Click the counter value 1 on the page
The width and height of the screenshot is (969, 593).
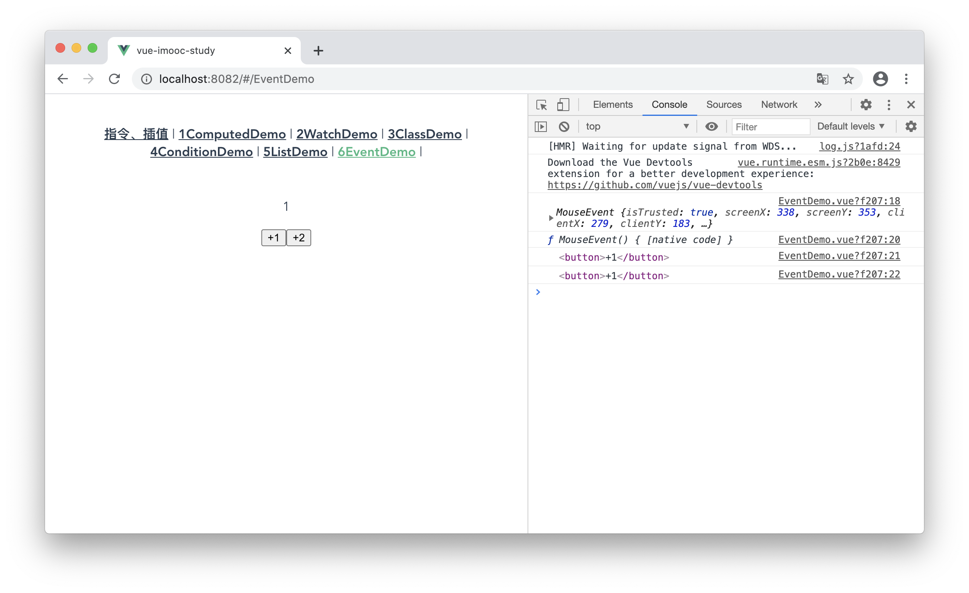[x=286, y=206]
